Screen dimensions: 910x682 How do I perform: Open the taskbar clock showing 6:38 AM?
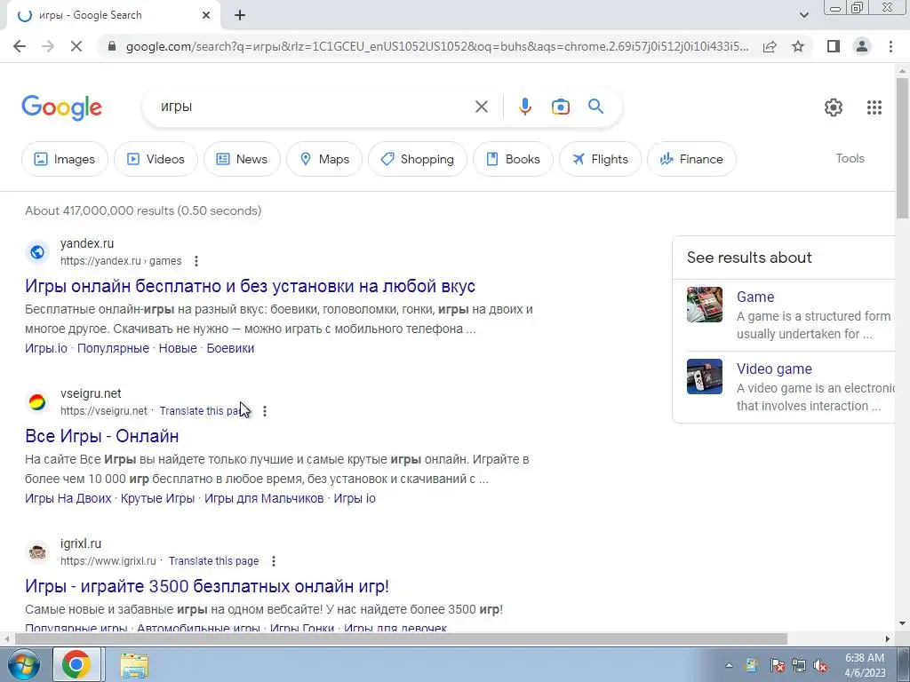point(865,665)
